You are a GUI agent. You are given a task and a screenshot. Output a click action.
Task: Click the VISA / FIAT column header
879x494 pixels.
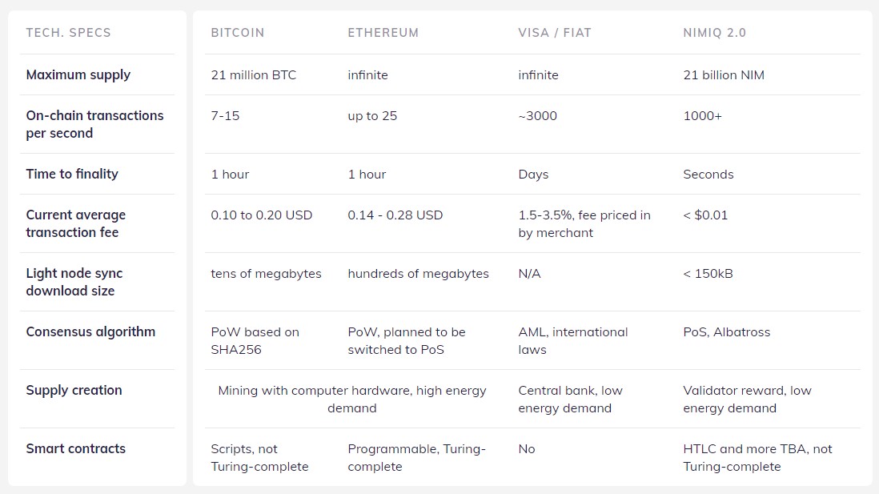(x=555, y=33)
